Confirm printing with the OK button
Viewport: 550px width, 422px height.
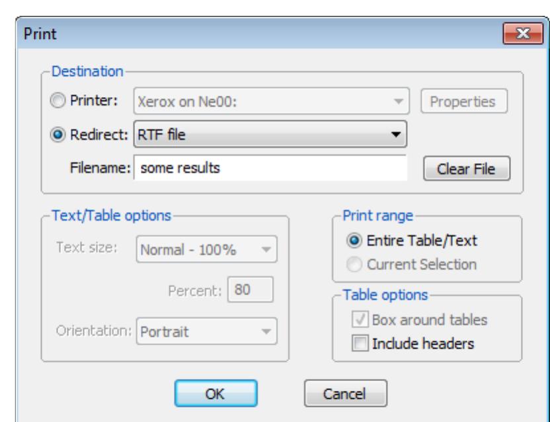coord(215,394)
